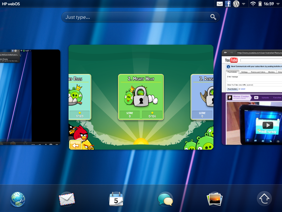Click the 16:59 clock
Image resolution: width=282 pixels, height=212 pixels.
269,4
